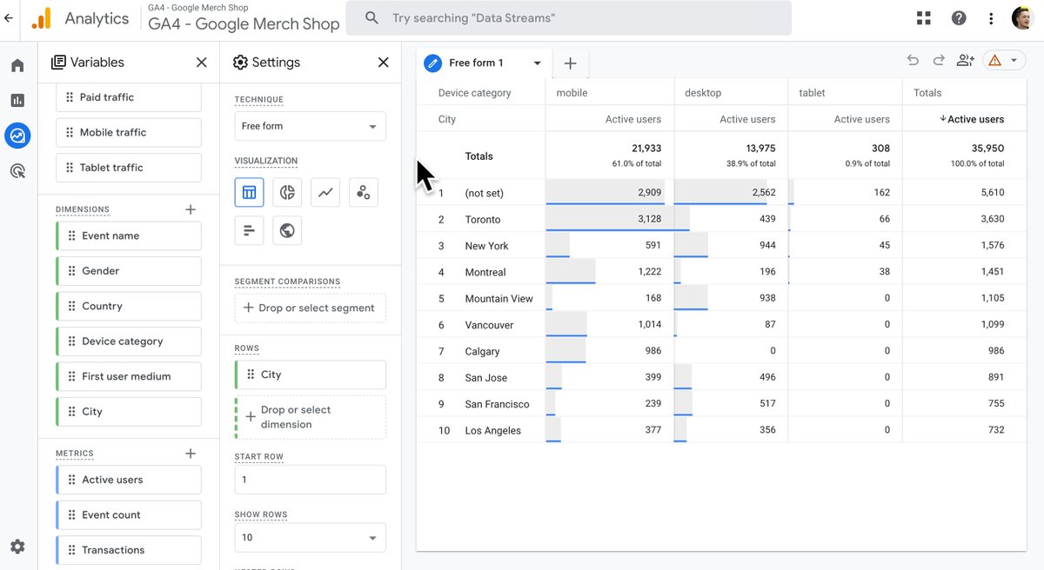The image size is (1044, 570).
Task: Select the Country dimension
Action: click(x=129, y=306)
